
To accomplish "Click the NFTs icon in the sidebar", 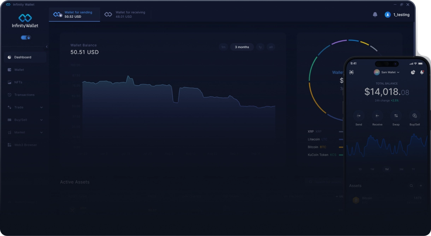I will (10, 82).
